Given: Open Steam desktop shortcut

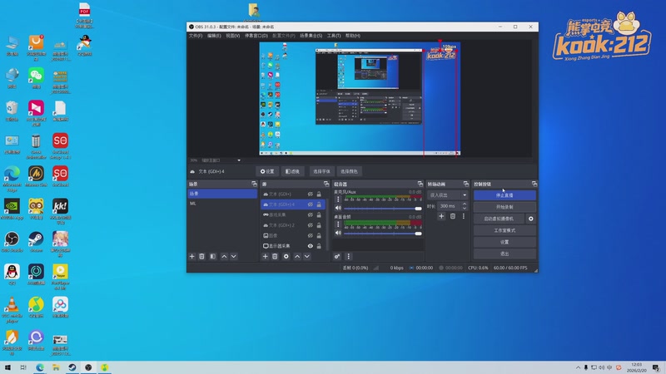Looking at the screenshot, I should pos(36,242).
